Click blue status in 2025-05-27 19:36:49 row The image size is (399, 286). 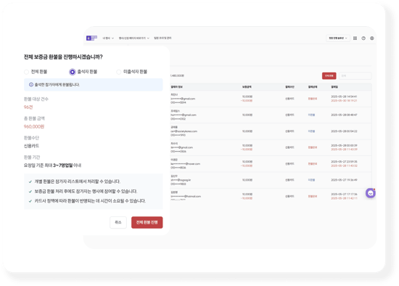tap(311, 180)
